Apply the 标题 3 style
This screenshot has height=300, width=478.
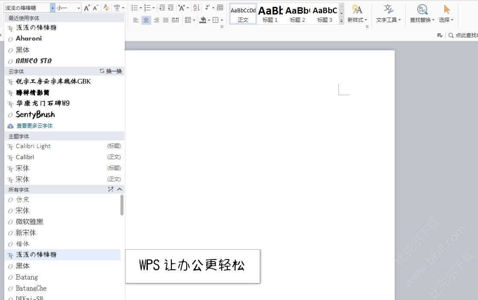pyautogui.click(x=325, y=14)
